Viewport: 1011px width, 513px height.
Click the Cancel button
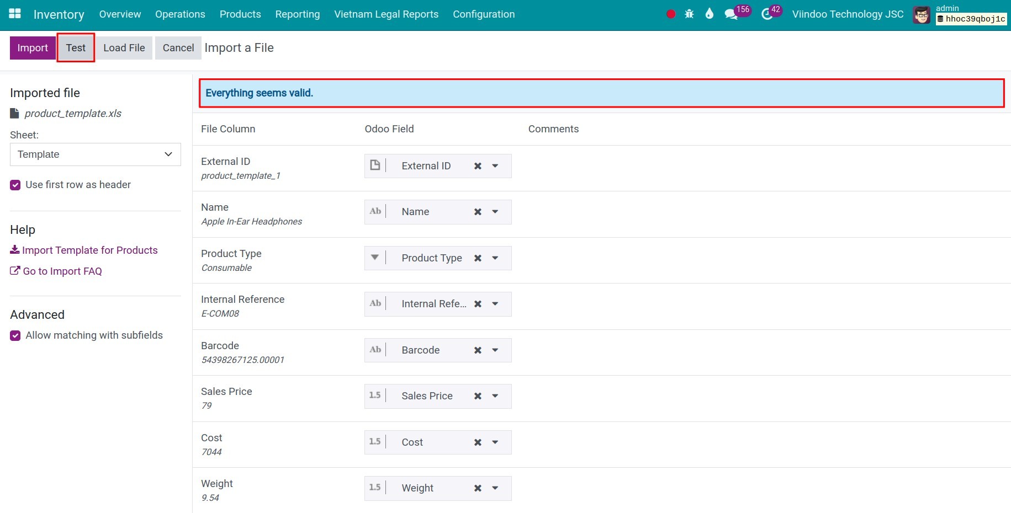pos(178,48)
